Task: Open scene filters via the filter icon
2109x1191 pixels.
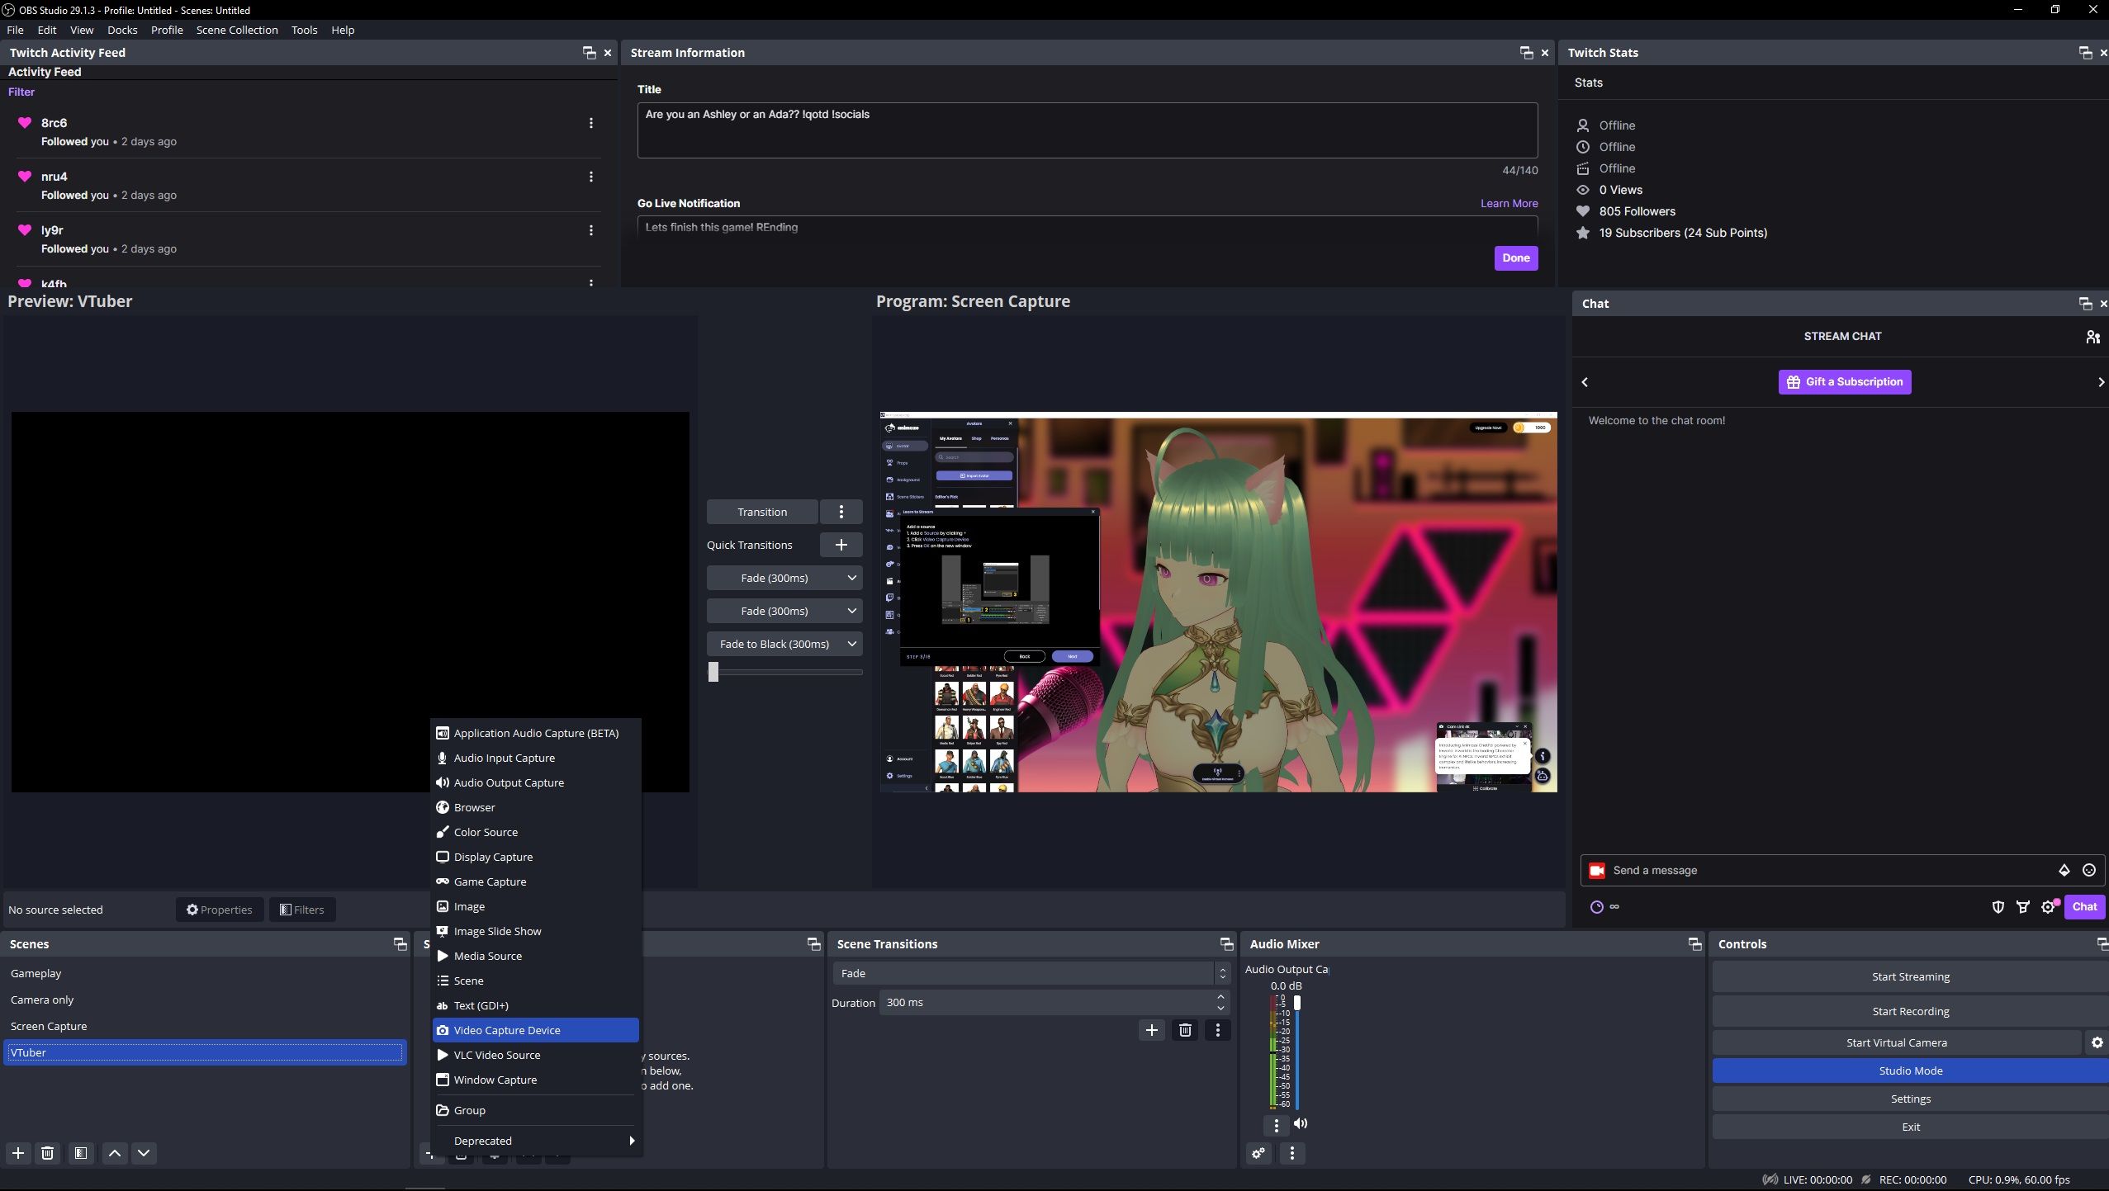Action: (80, 1153)
